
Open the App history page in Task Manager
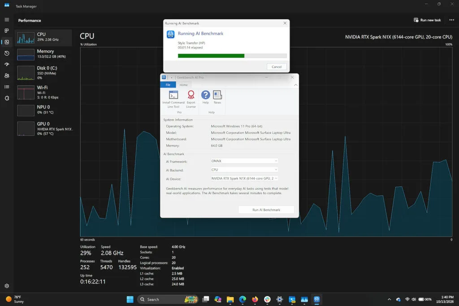(7, 53)
